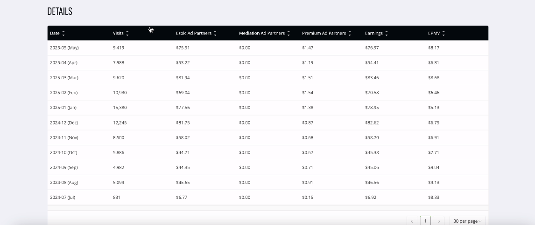Sort table by Date column arrows
The height and width of the screenshot is (225, 535).
63,34
